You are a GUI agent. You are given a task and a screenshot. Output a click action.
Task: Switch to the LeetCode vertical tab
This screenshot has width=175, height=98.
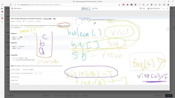(2, 15)
